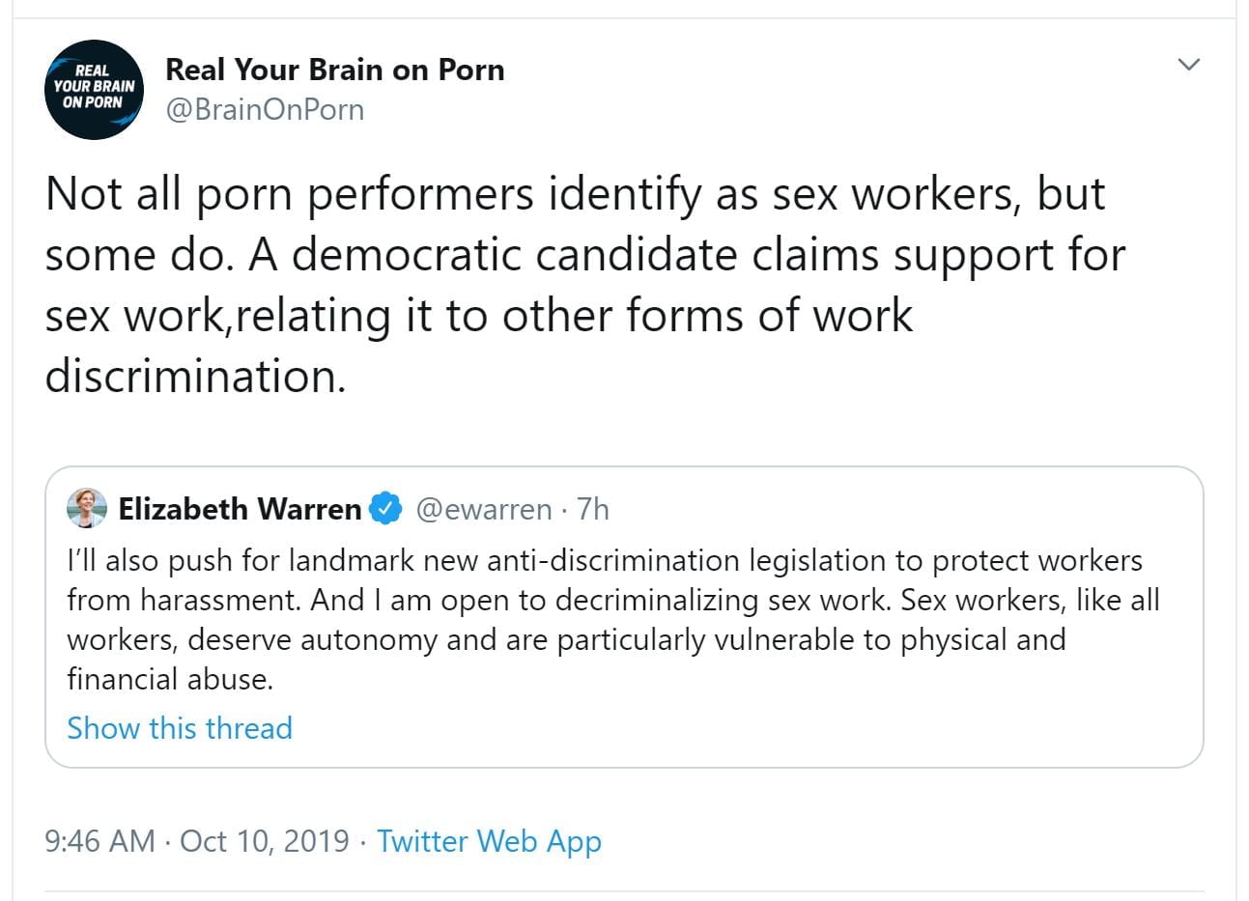Click the tweet line starting "Not all porn performers"
1249x901 pixels.
pyautogui.click(x=575, y=194)
